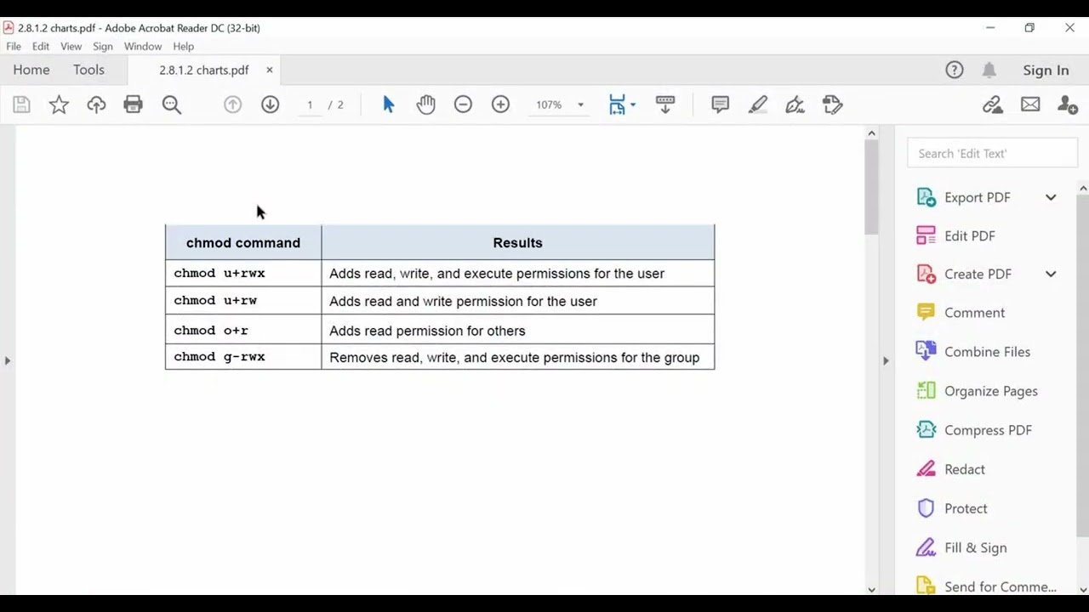Click the request signatures stamp icon

pyautogui.click(x=832, y=105)
